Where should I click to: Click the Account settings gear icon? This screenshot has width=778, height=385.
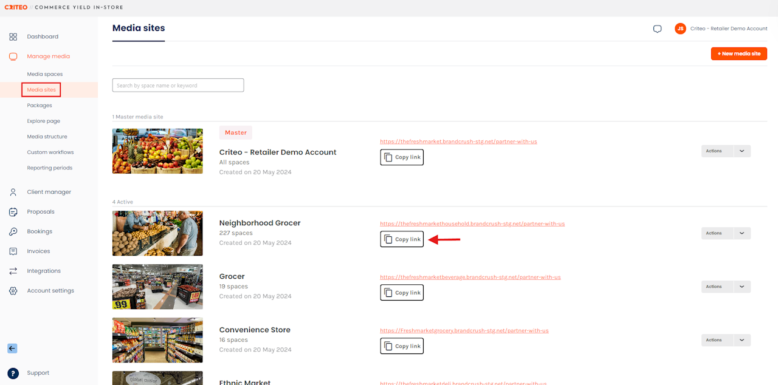click(x=13, y=291)
